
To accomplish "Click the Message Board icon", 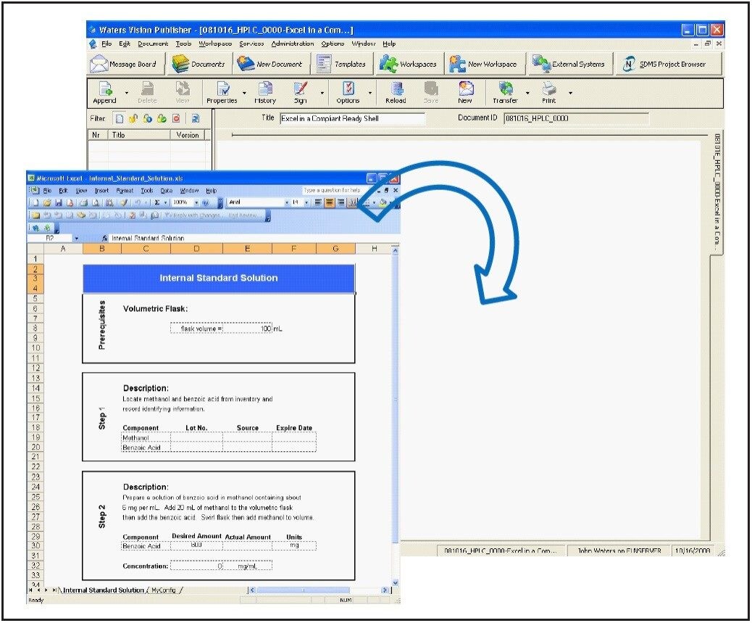I will click(x=126, y=64).
